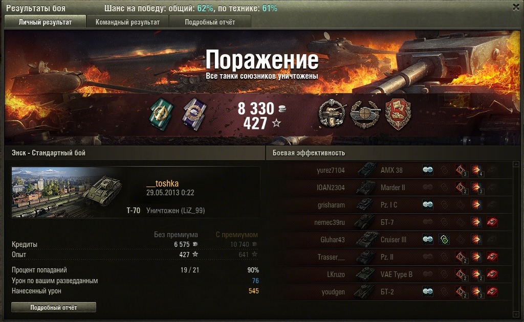Open the Командный результат tab
The height and width of the screenshot is (322, 524).
pyautogui.click(x=127, y=22)
